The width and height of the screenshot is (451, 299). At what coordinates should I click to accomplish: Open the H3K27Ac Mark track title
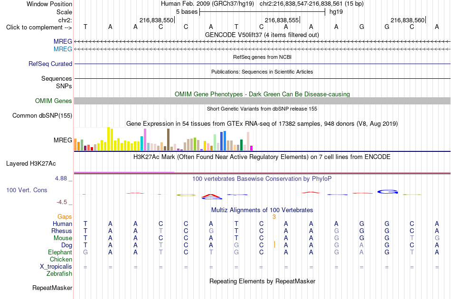(262, 157)
